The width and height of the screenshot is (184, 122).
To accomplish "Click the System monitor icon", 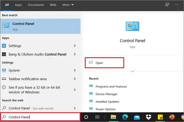I will pos(4,70).
